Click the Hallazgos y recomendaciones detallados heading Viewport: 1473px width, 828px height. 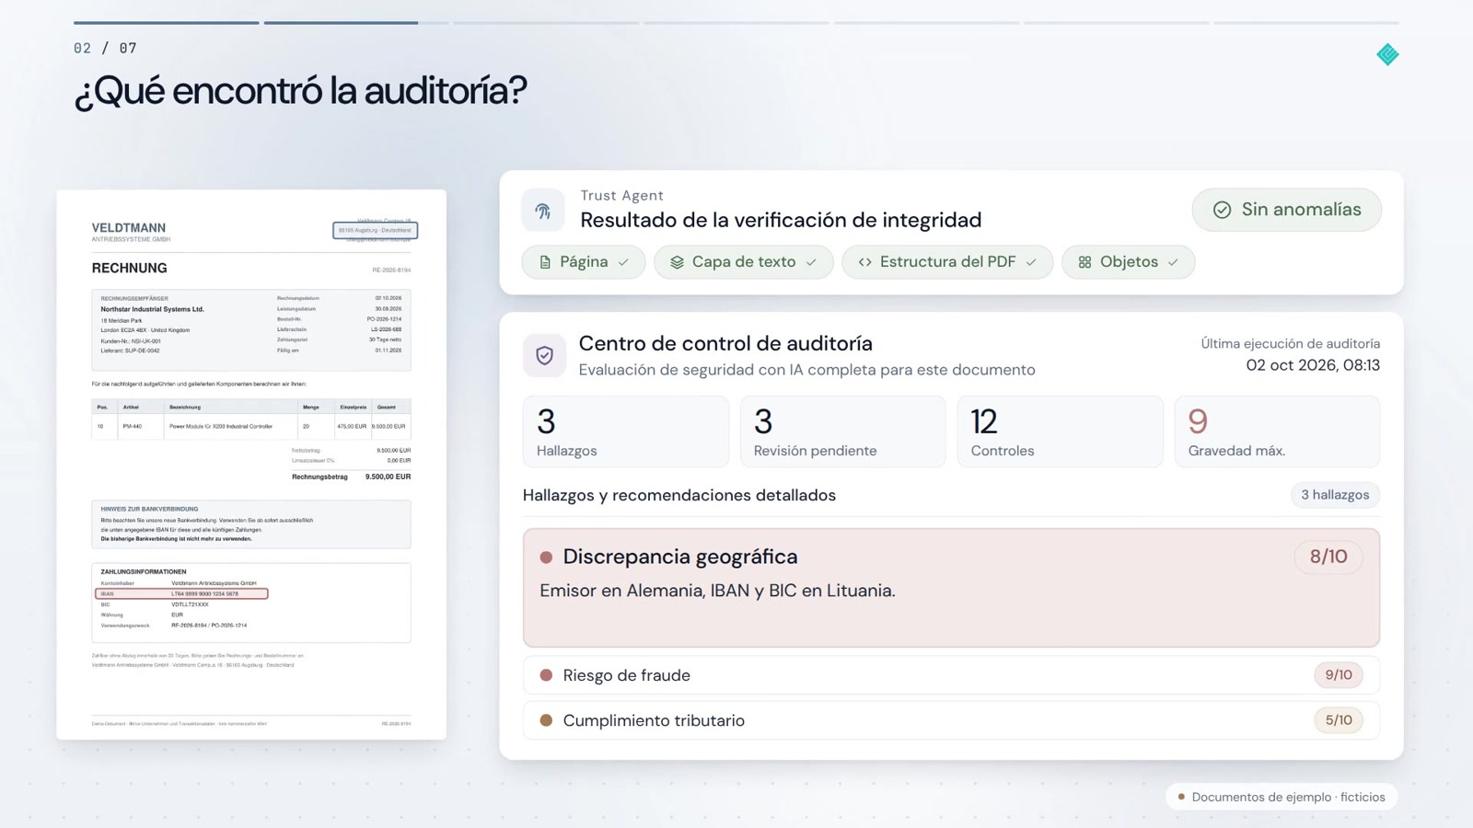pos(679,495)
